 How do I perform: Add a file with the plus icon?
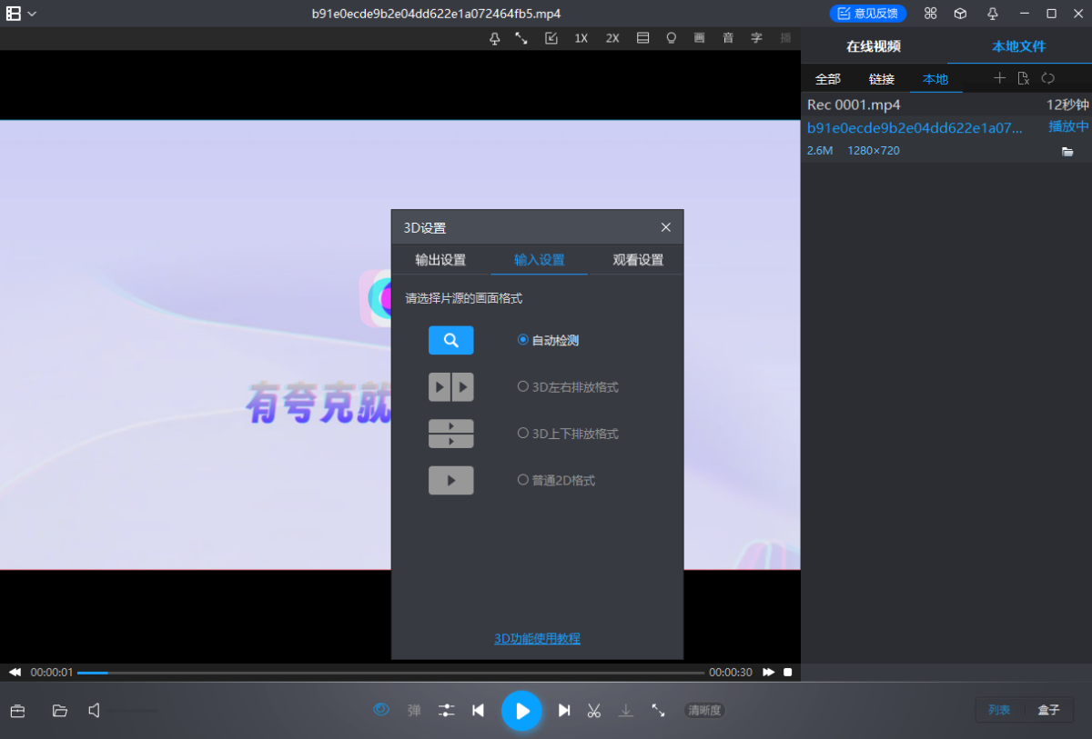tap(999, 79)
